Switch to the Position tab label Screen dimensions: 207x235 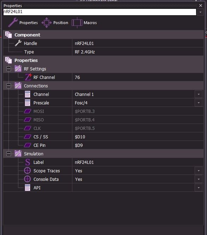tap(61, 23)
